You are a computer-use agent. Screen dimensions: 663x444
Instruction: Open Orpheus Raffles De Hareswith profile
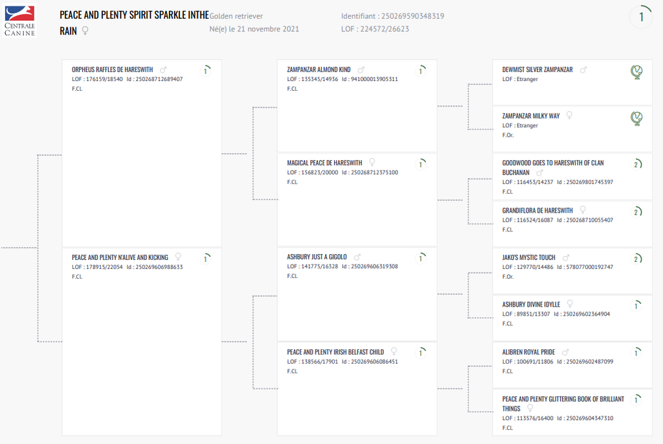pyautogui.click(x=112, y=69)
